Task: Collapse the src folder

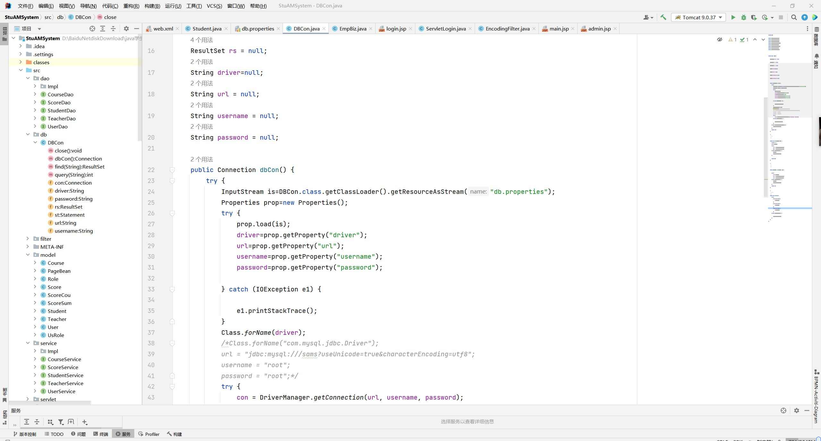Action: tap(21, 70)
